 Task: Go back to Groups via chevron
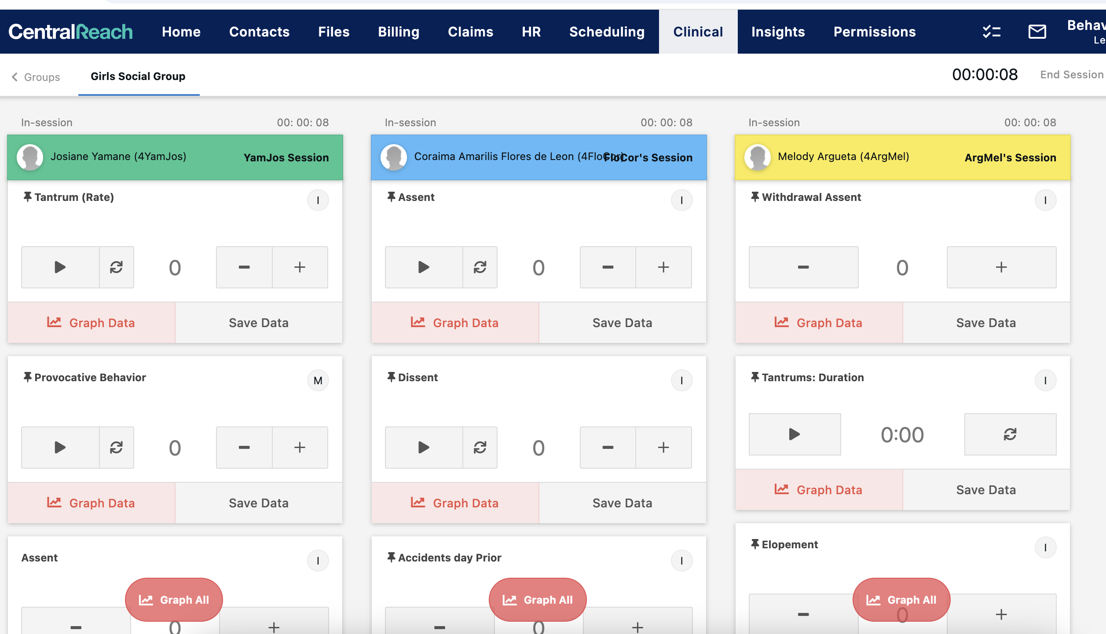pyautogui.click(x=15, y=77)
